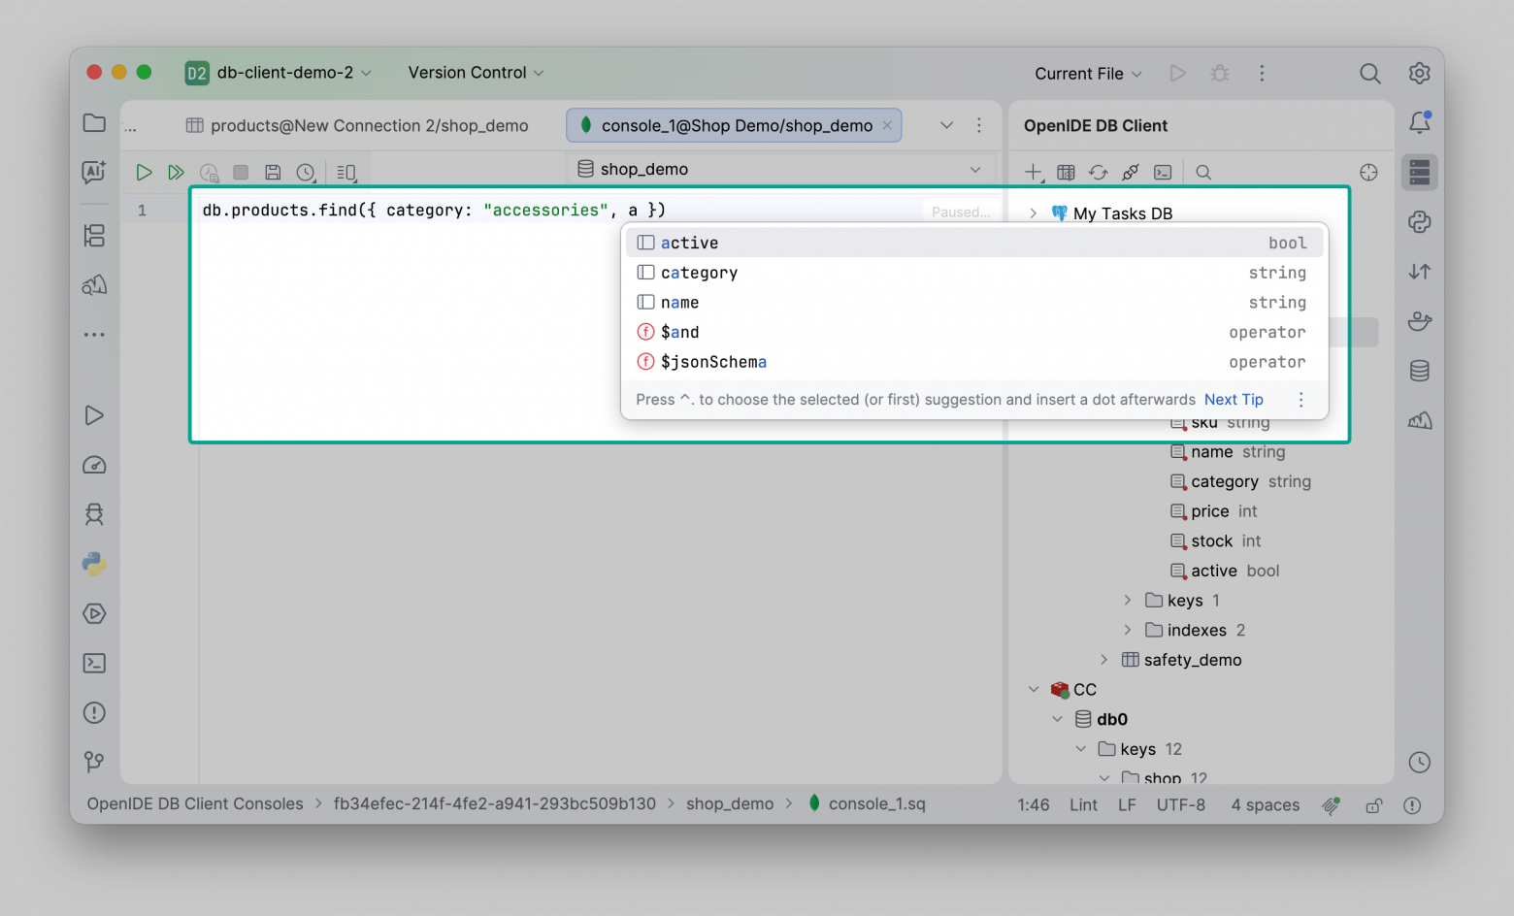Refresh the DB Client tree
The height and width of the screenshot is (916, 1514).
click(1098, 172)
